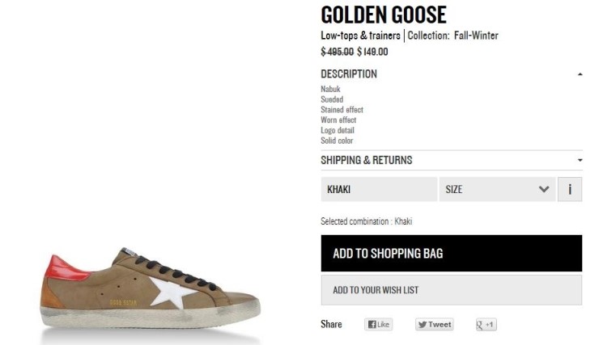
Task: Open the Low-tops & trainers category link
Action: coord(360,36)
